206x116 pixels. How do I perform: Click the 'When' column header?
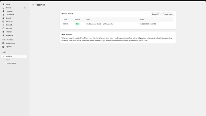[x=141, y=20]
